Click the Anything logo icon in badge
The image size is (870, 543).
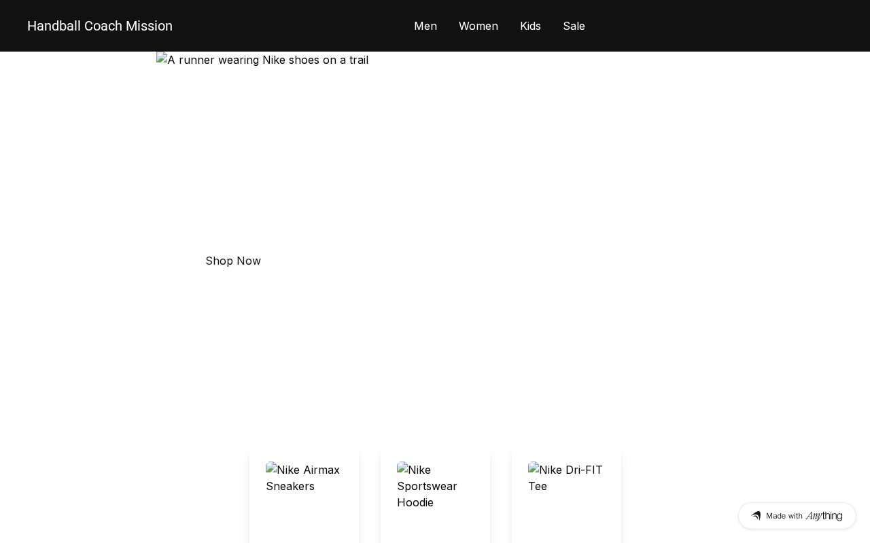[x=756, y=516]
